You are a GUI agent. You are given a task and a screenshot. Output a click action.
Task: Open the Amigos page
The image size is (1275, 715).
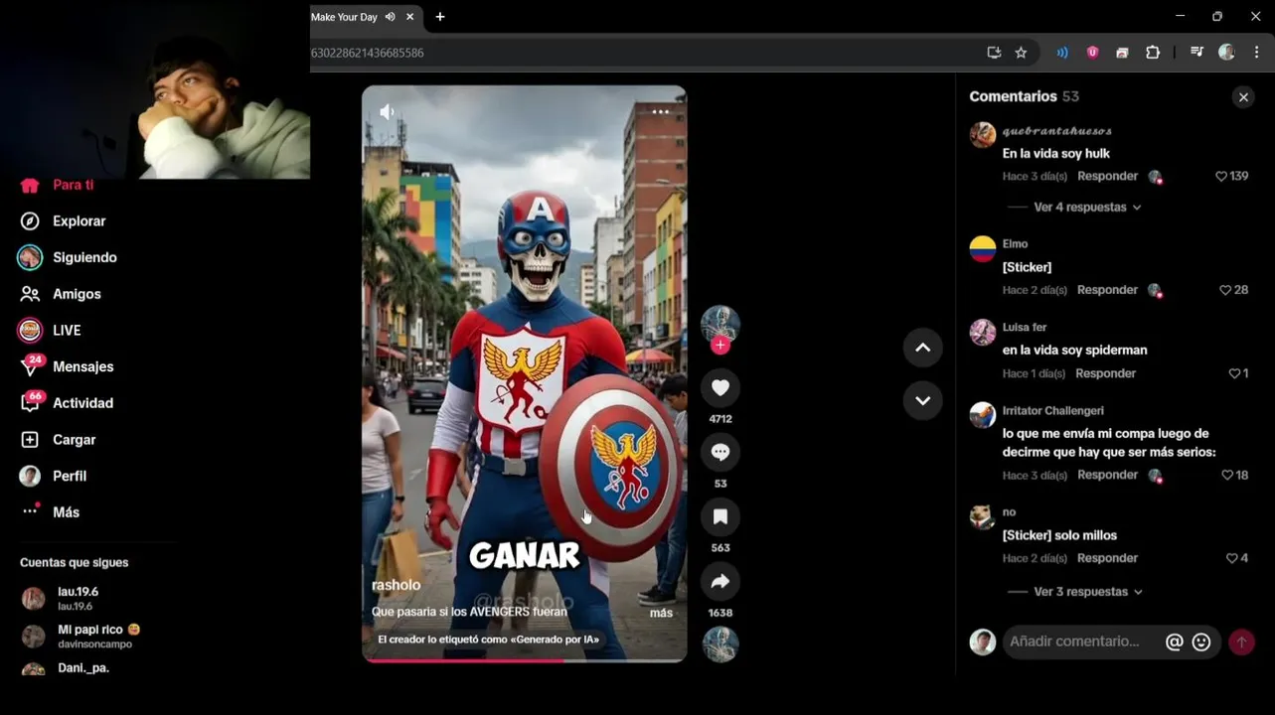coord(61,294)
